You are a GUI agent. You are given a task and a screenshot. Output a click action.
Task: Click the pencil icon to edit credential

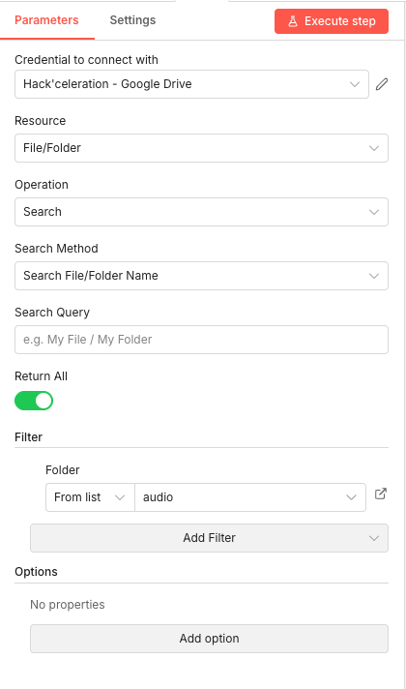point(382,84)
